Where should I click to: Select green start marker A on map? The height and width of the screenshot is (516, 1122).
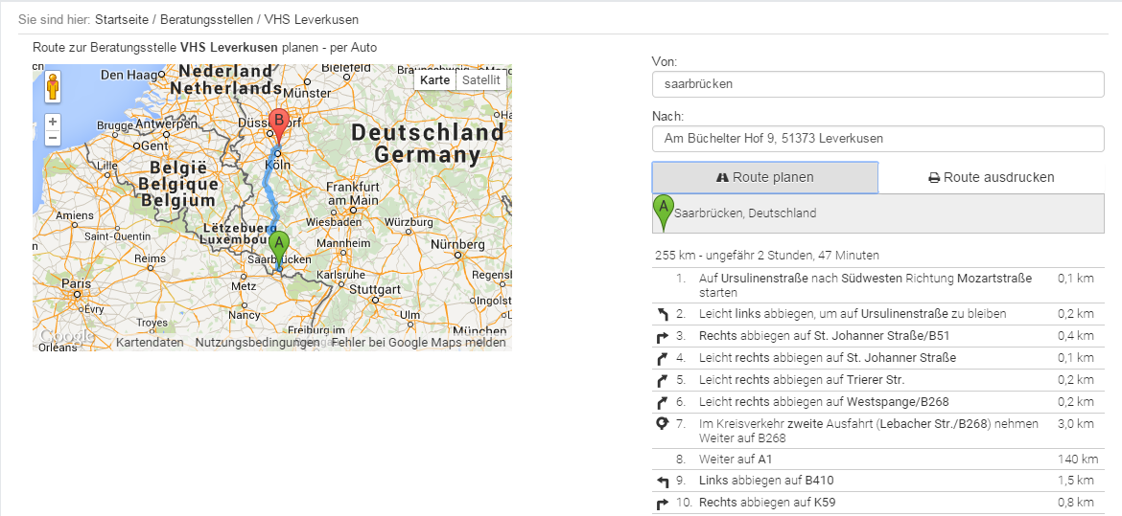pos(279,250)
